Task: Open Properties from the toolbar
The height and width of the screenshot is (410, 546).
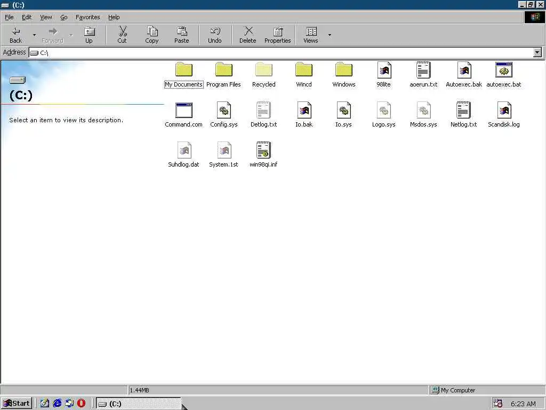Action: pos(277,35)
